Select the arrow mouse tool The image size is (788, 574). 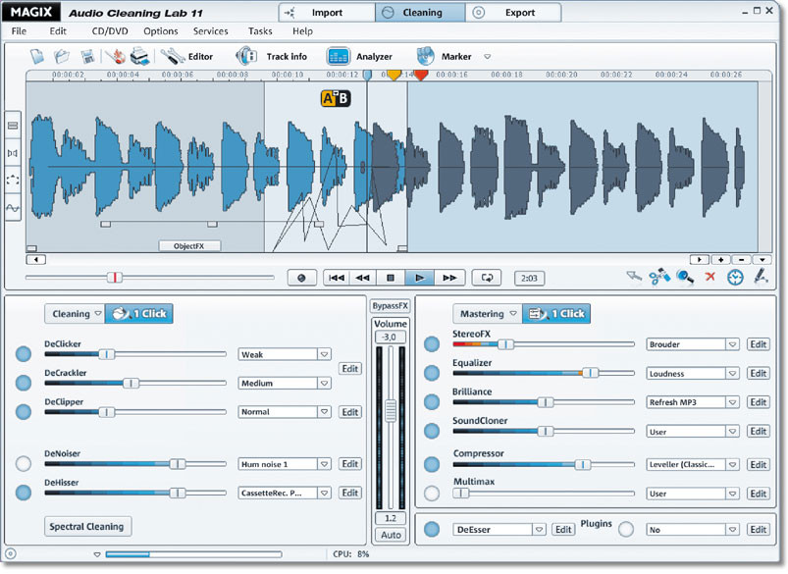(634, 277)
